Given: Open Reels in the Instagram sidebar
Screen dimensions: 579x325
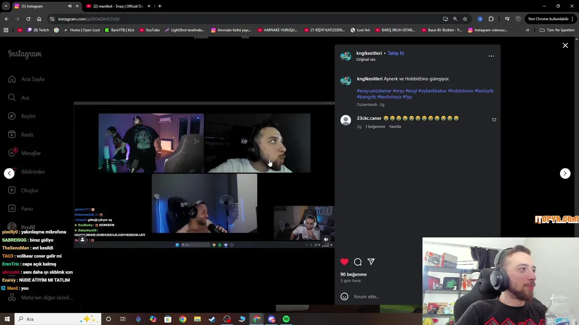Looking at the screenshot, I should [x=21, y=135].
